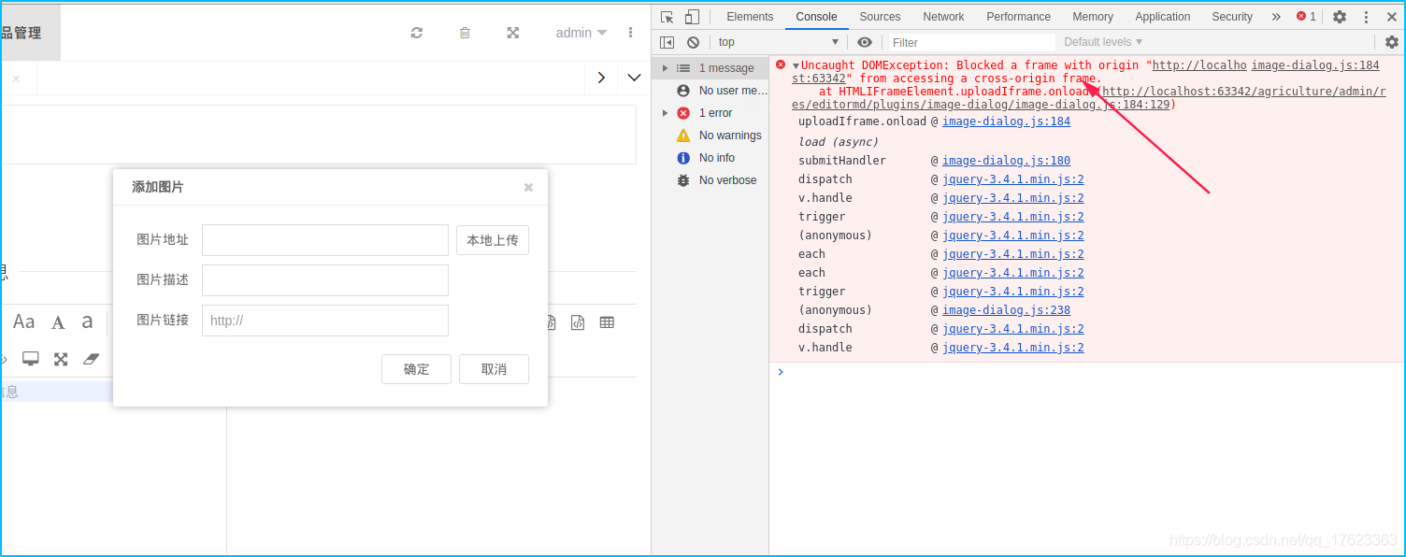Click the uppercase A editor icon
Screen dimensions: 1406x557
[x=58, y=322]
